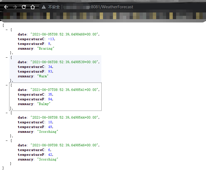Collapse the first object with summary Bracing

coord(7,30)
